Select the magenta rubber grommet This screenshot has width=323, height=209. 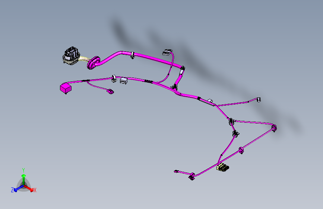[x=94, y=63]
